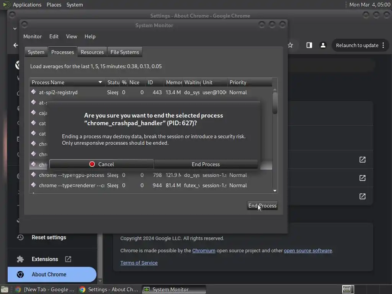Switch to Settings - About Chrome taskbar item

(109, 289)
